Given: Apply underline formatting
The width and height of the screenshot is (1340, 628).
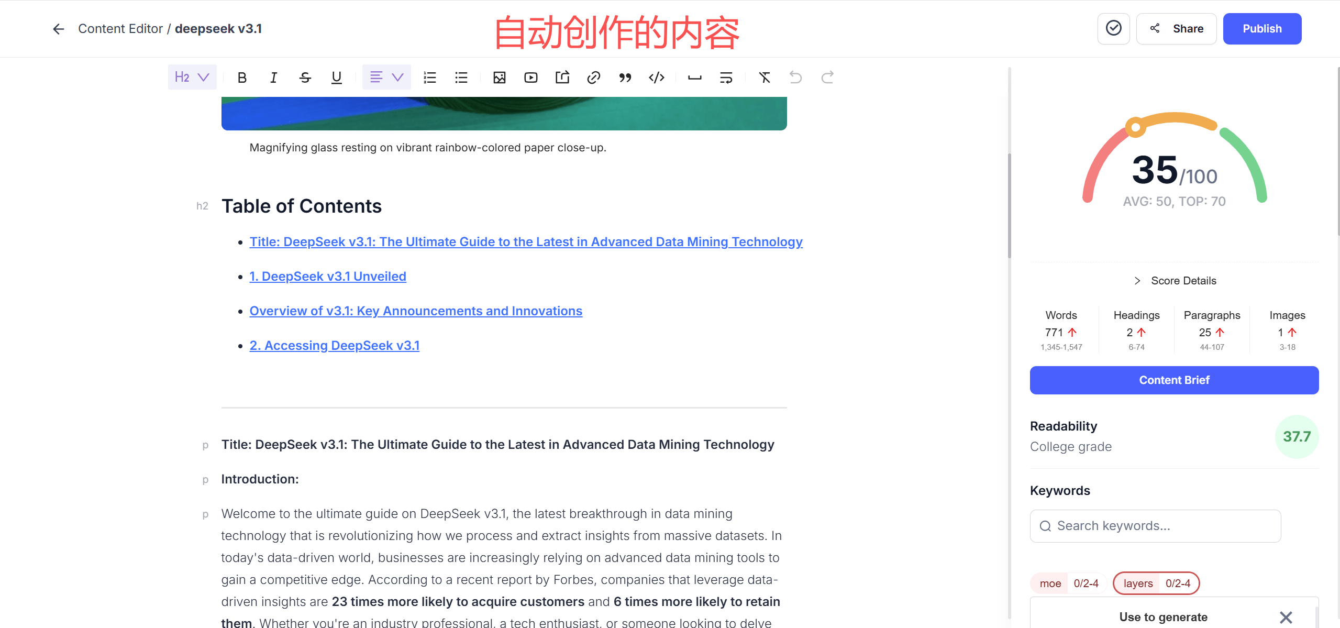Looking at the screenshot, I should (336, 77).
